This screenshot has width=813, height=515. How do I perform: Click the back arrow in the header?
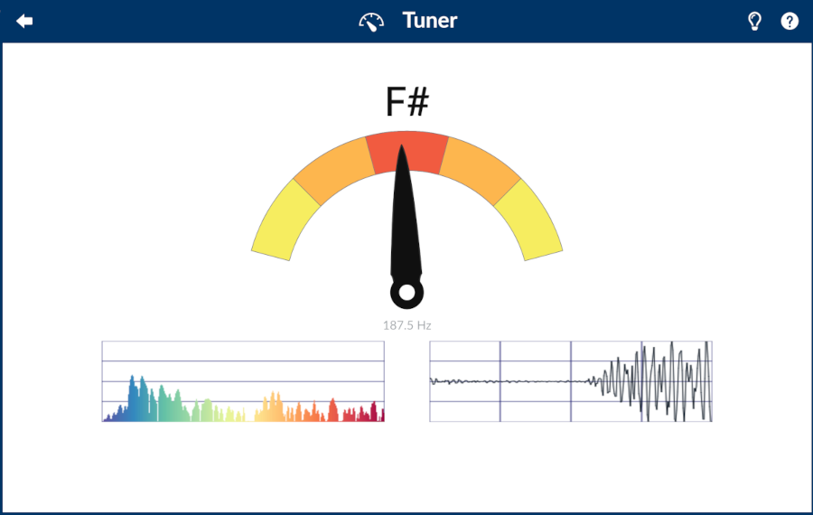click(24, 21)
